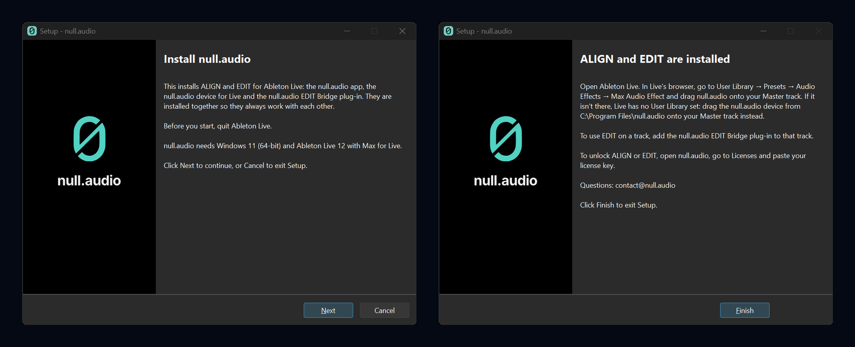Click the paragraph starting "This installs ALIGN and EDIT"
The width and height of the screenshot is (855, 347).
coord(278,96)
